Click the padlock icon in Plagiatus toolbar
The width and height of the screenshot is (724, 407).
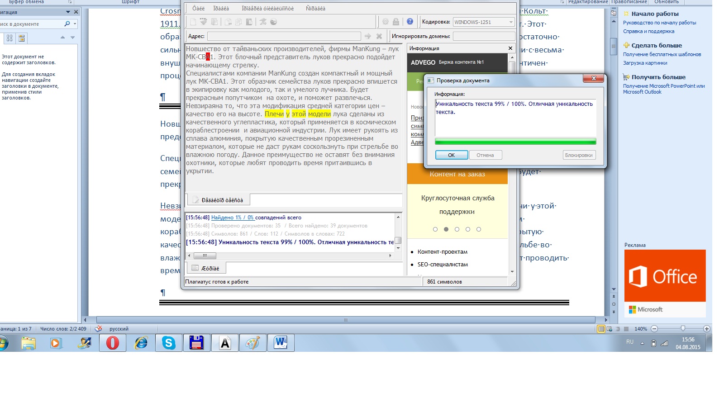pos(396,22)
